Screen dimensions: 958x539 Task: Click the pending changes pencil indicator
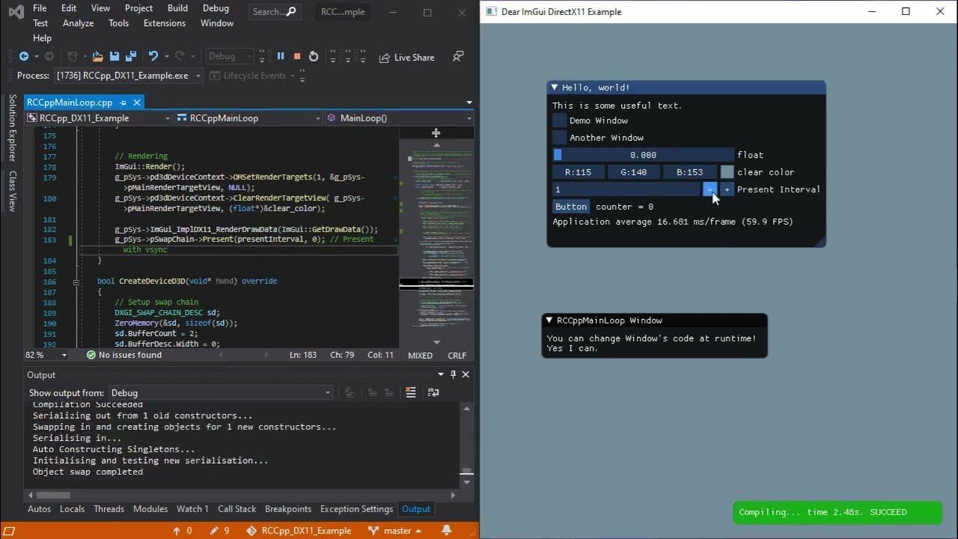(x=220, y=530)
